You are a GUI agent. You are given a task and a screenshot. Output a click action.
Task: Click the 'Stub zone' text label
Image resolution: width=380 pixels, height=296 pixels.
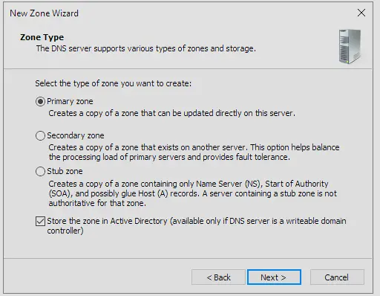pyautogui.click(x=65, y=171)
